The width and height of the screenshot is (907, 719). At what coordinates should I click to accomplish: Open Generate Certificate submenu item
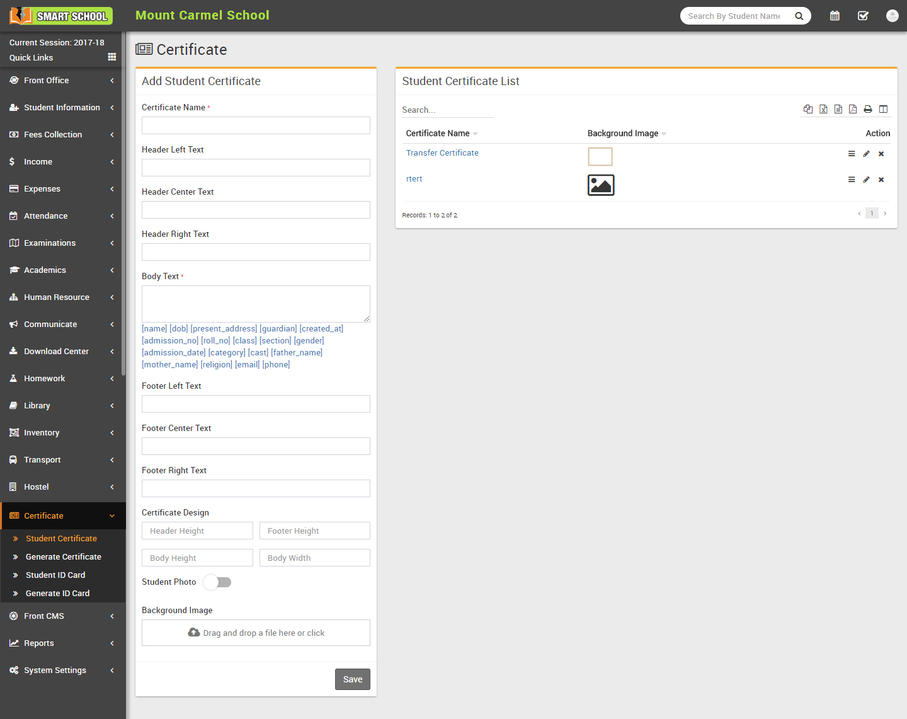(63, 557)
